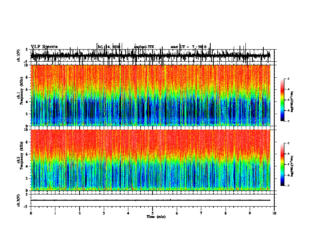Click the '6' minute tick on the time axis
Viewport: 309px width, 239px height.
[177, 213]
